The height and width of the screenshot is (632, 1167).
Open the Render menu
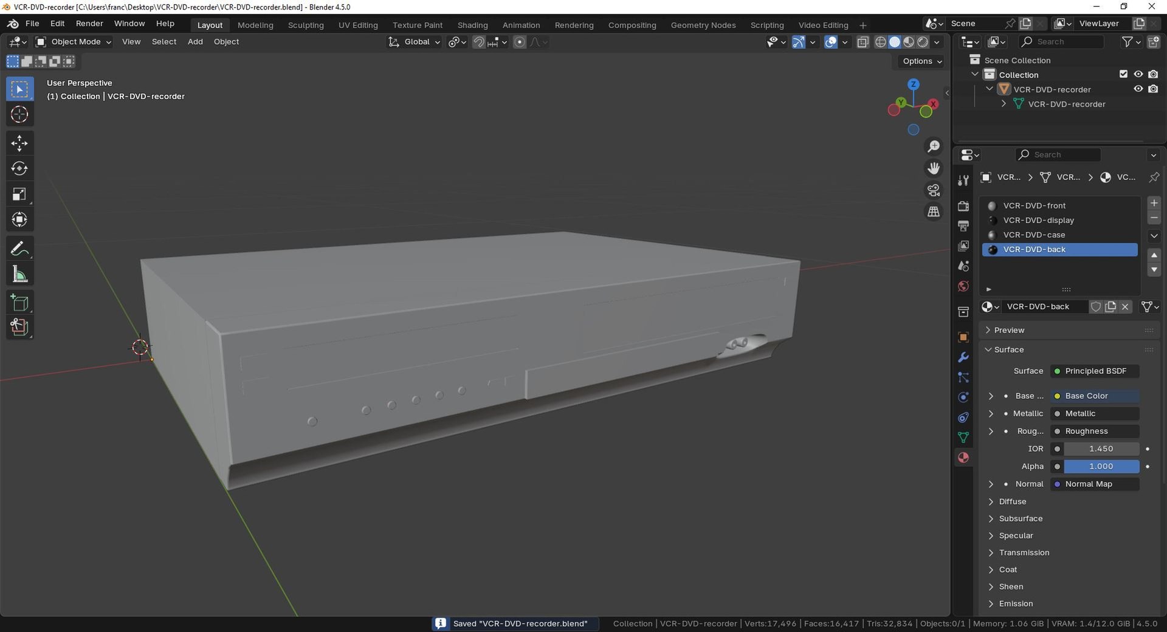pos(89,23)
